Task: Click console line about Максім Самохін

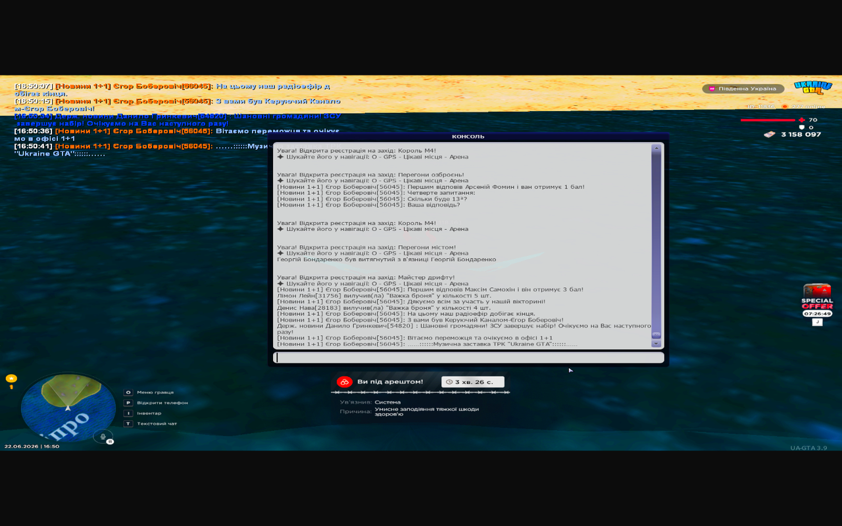Action: (430, 289)
